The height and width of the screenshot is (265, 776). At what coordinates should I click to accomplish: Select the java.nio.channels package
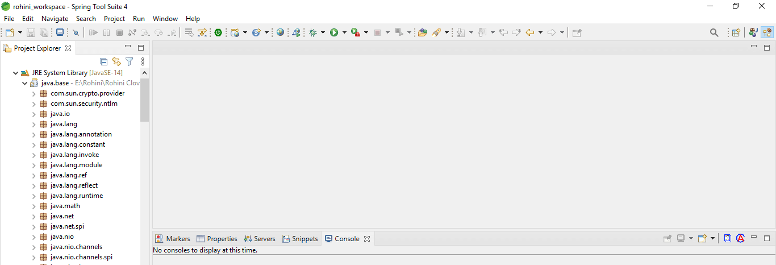(76, 247)
